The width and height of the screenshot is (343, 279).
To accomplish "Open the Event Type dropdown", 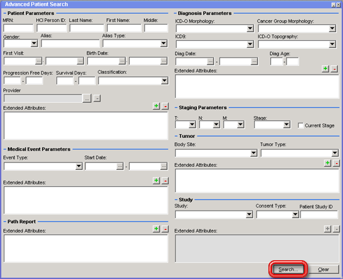I will click(79, 166).
